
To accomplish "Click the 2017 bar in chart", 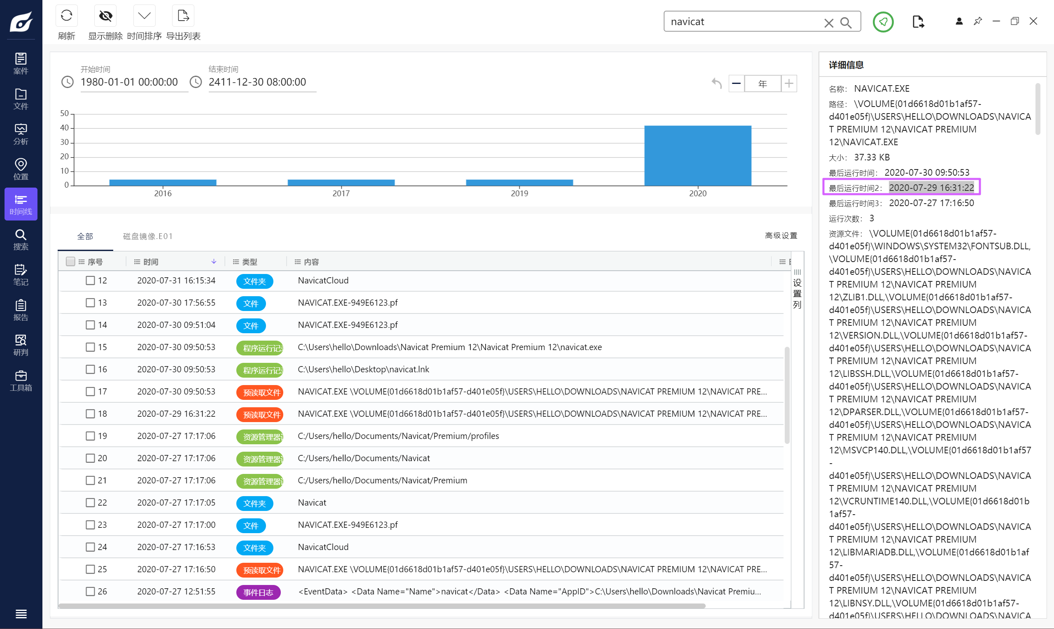I will (x=341, y=183).
